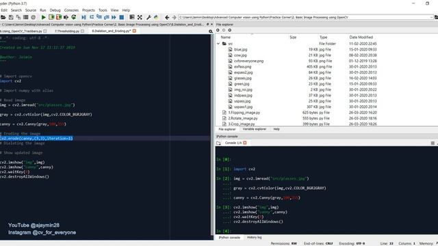Close the editor pane x button
The width and height of the screenshot is (438, 246).
pos(211,25)
